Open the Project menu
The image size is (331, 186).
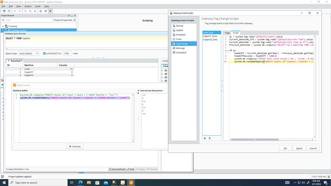28,6
